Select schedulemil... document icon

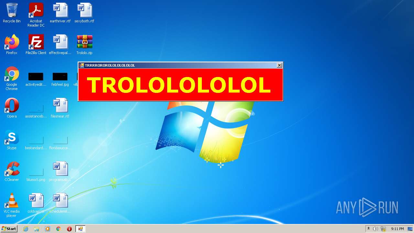[60, 203]
